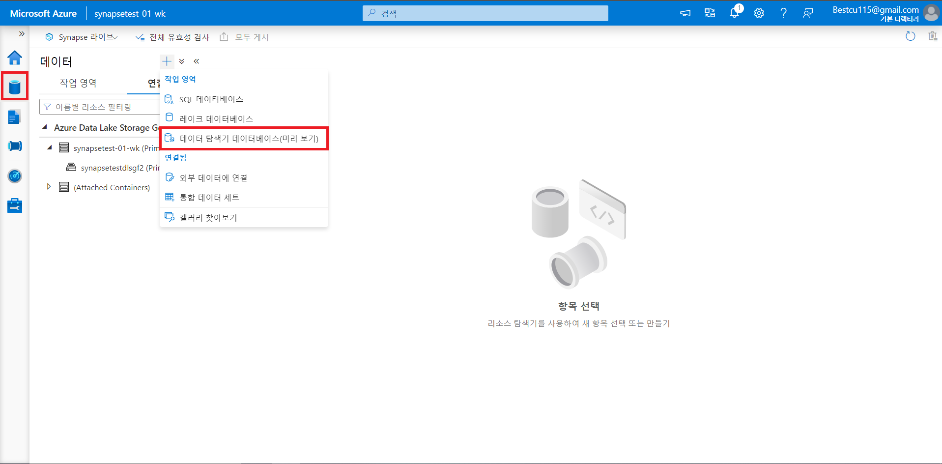Image resolution: width=942 pixels, height=464 pixels.
Task: Expand all items with the double-chevron down
Action: coord(182,61)
